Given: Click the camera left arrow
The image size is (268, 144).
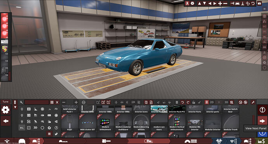Looking at the screenshot, I should pyautogui.click(x=210, y=3).
